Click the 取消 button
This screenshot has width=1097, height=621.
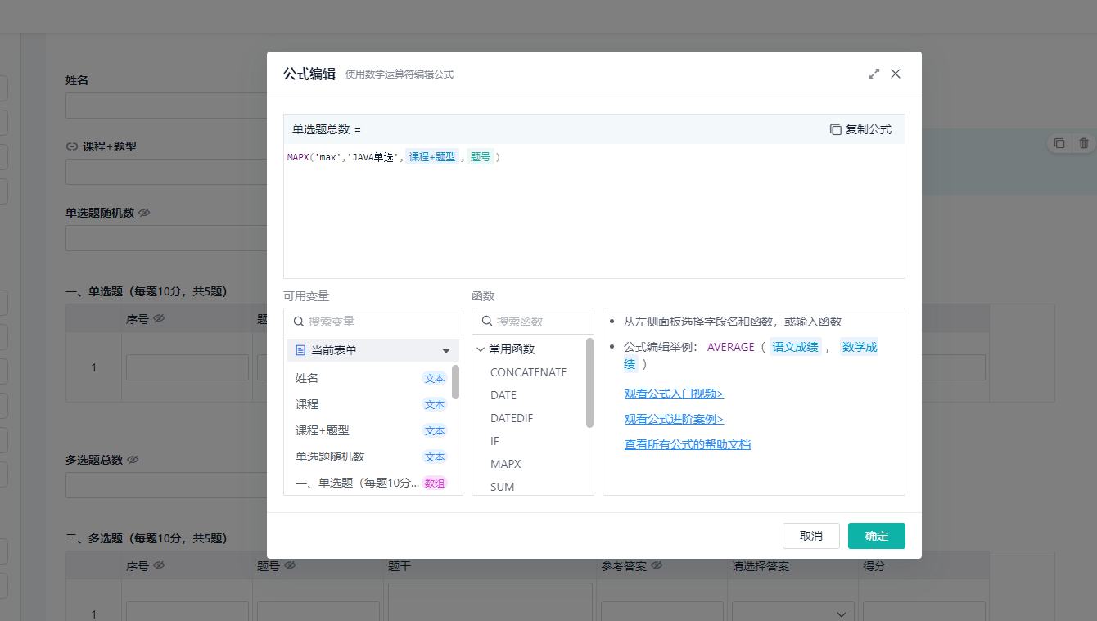811,536
